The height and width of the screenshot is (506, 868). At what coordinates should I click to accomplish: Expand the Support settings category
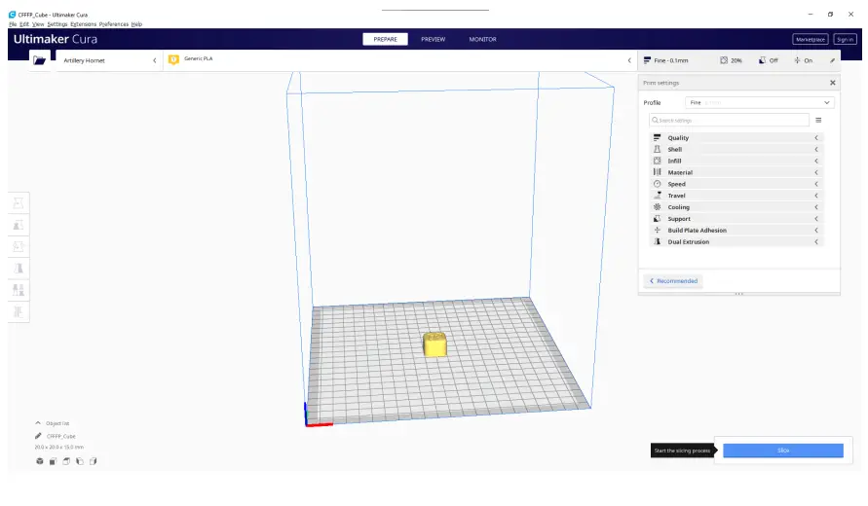tap(736, 219)
